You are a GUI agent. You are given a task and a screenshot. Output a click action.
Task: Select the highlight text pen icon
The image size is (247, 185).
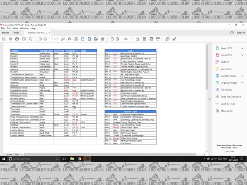(x=174, y=39)
